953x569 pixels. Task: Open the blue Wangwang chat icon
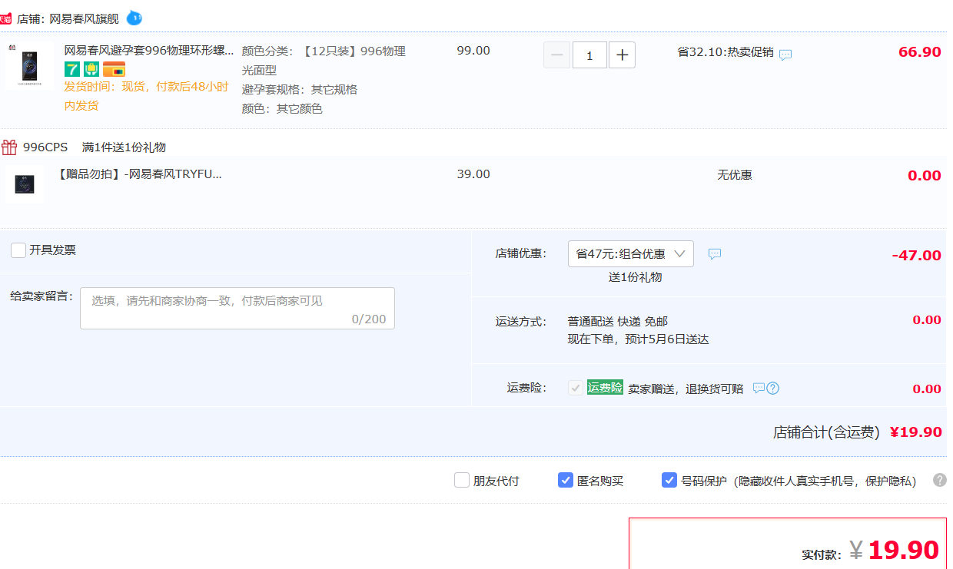click(134, 18)
